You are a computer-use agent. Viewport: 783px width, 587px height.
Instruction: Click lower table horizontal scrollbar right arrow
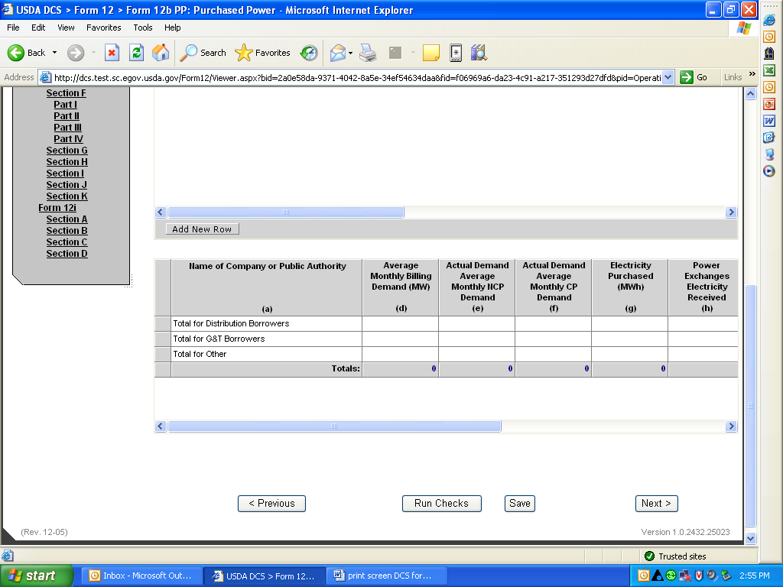tap(731, 426)
